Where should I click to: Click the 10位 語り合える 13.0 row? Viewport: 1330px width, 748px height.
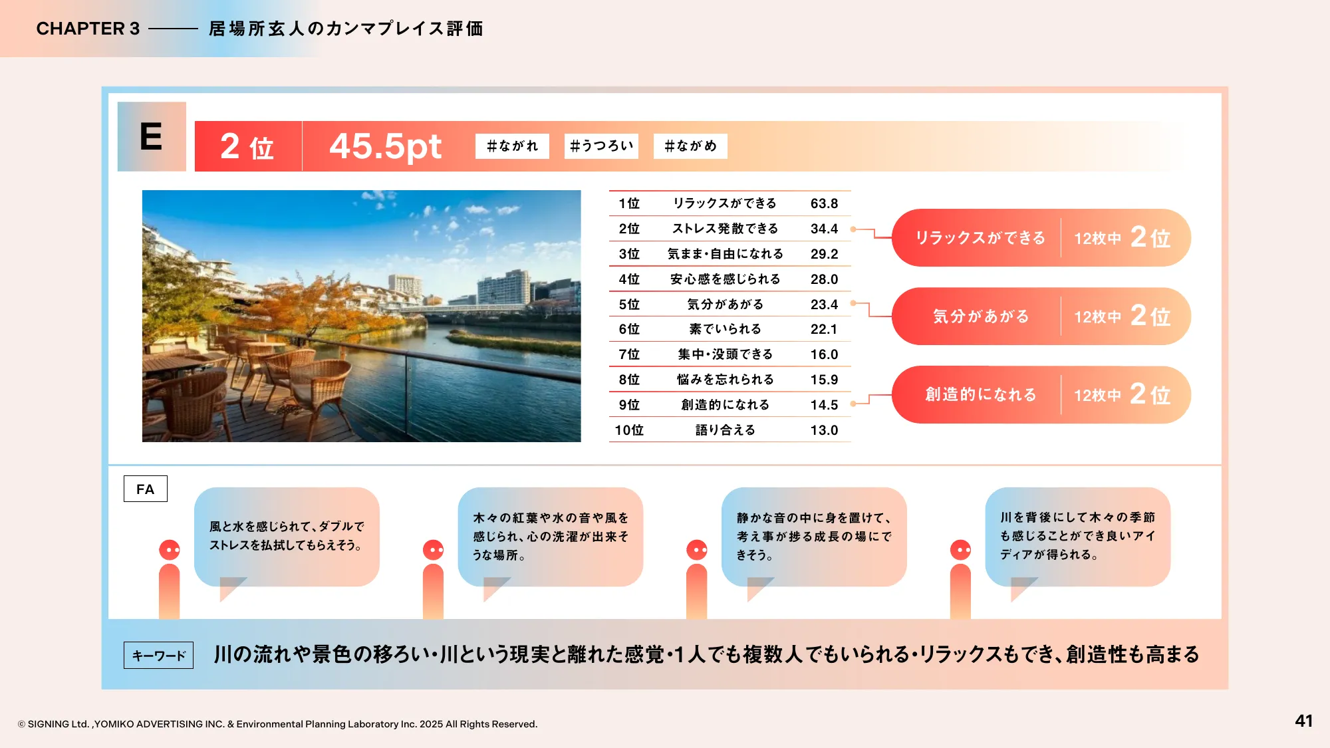729,430
